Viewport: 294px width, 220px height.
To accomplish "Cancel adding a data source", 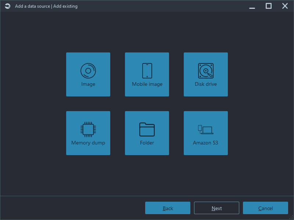I will tap(265, 208).
